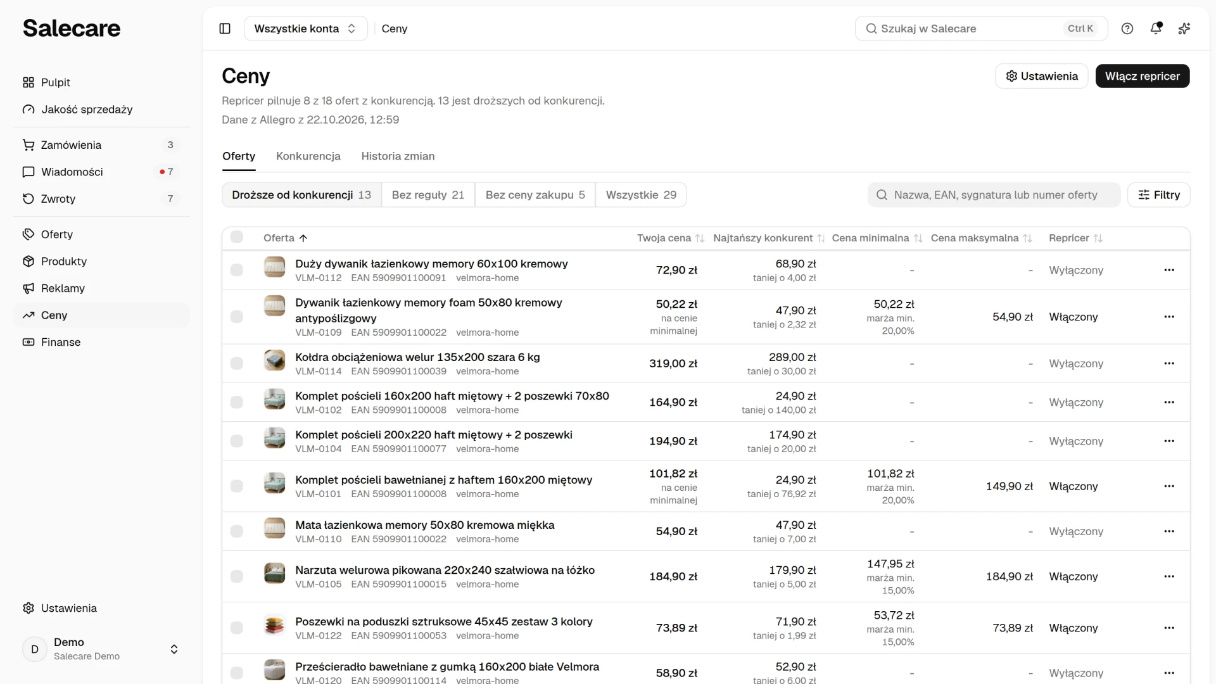Toggle the sidebar panel icon
Viewport: 1216px width, 684px height.
point(225,28)
